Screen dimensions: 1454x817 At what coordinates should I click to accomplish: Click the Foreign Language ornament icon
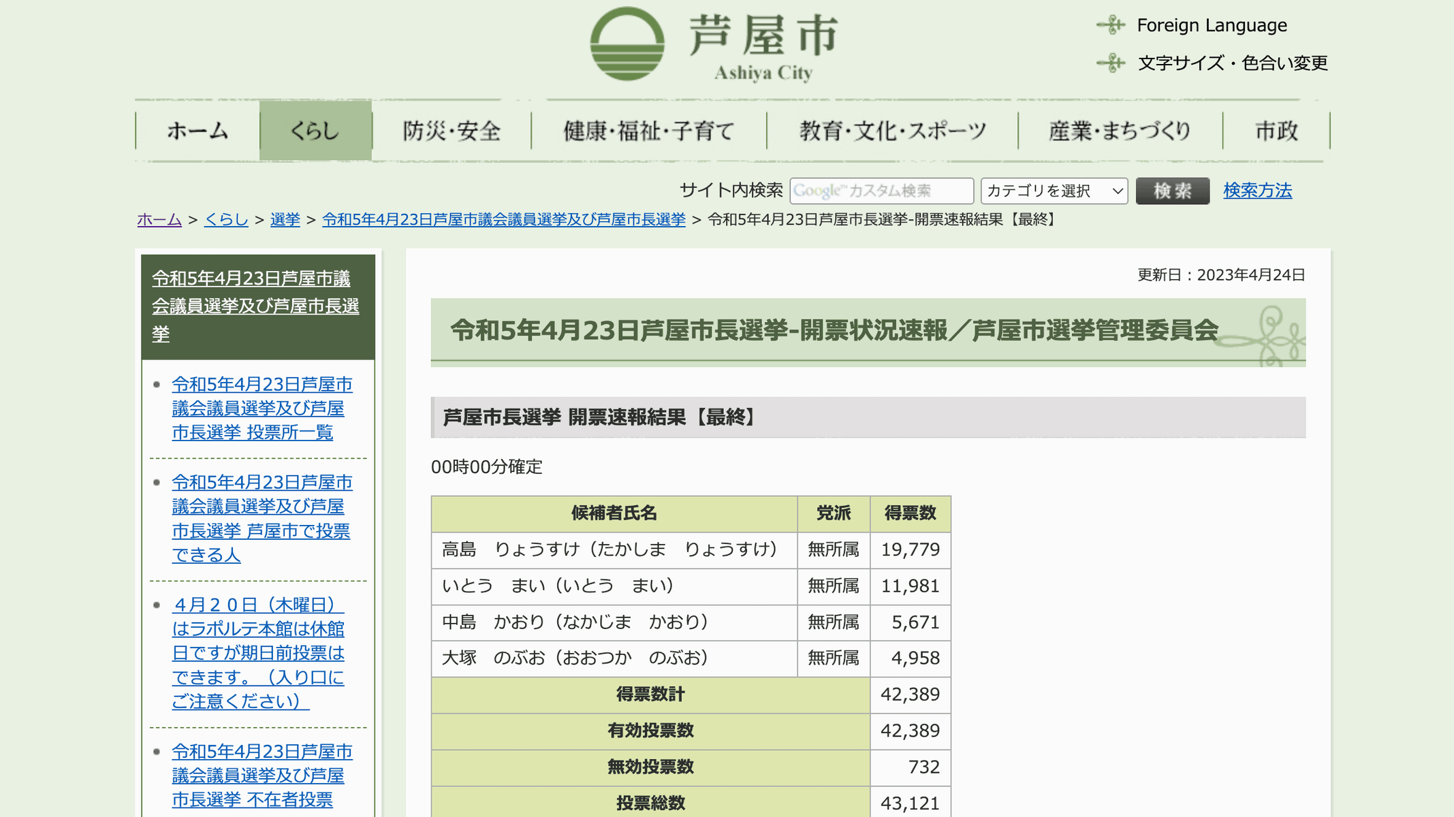coord(1111,25)
